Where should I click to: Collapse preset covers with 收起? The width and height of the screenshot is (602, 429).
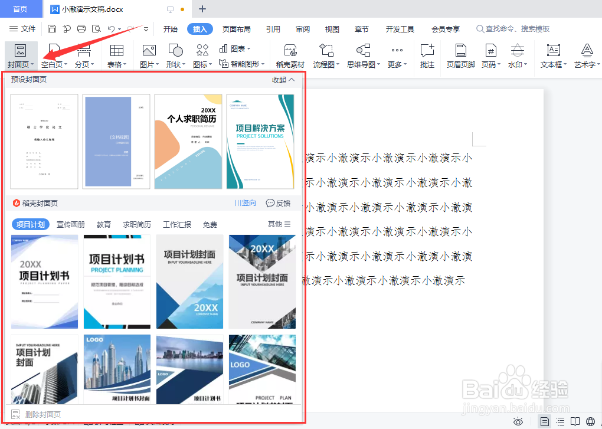click(283, 80)
